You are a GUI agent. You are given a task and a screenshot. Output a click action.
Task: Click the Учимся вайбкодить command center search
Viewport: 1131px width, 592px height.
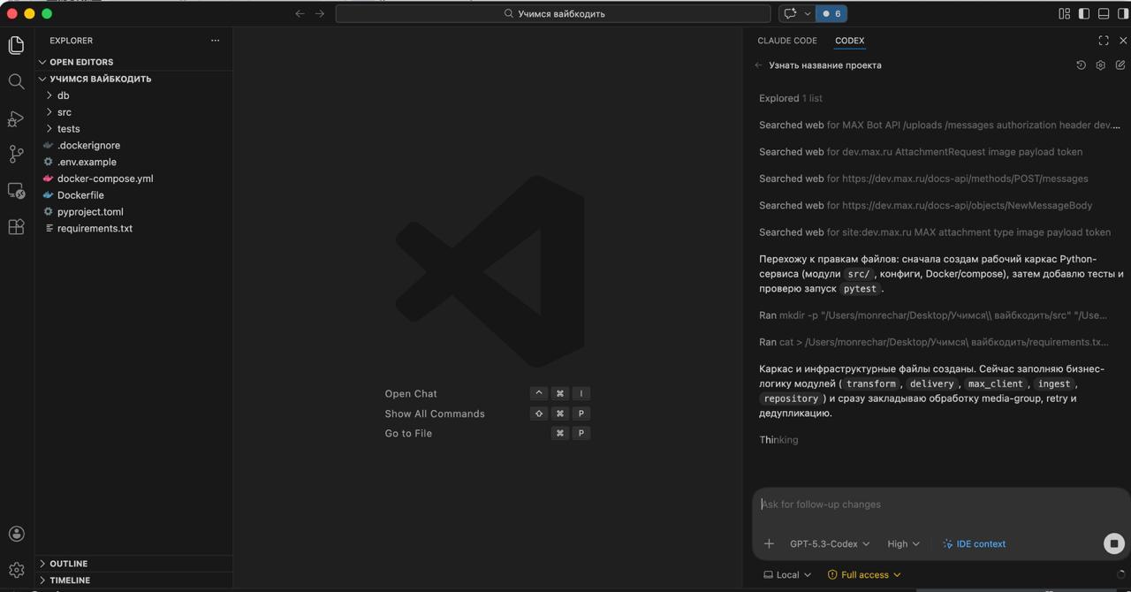click(553, 13)
